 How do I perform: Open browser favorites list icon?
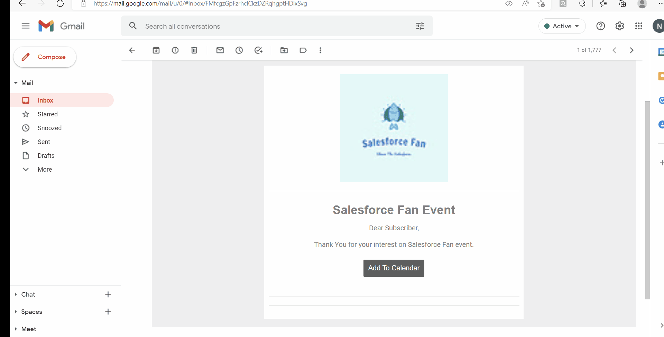[603, 3]
